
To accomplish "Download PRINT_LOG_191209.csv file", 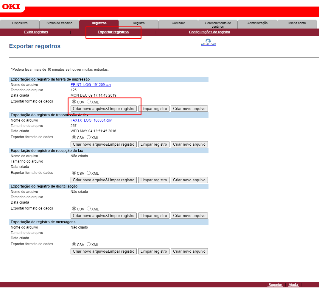I will tap(91, 85).
